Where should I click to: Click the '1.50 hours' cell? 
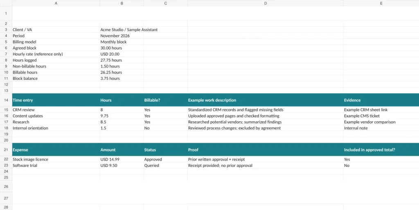[122, 66]
